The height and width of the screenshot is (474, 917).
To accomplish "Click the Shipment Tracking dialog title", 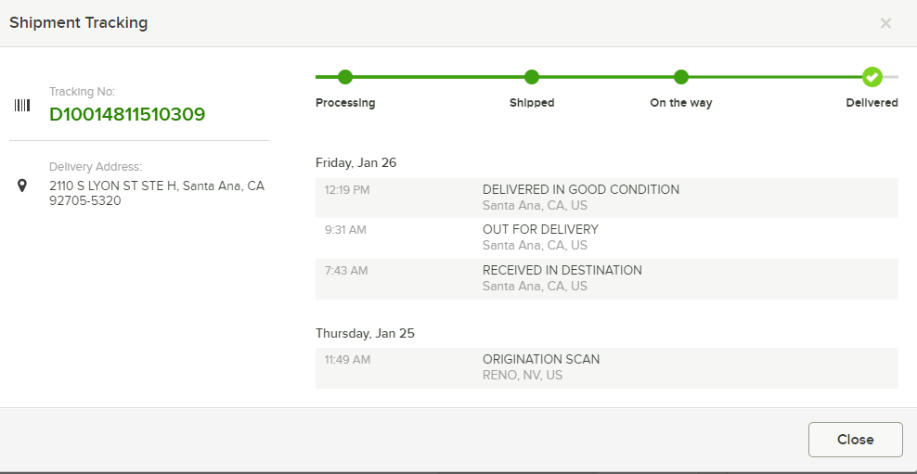I will [78, 23].
